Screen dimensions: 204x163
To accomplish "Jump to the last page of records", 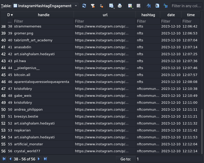I will click(x=45, y=159).
